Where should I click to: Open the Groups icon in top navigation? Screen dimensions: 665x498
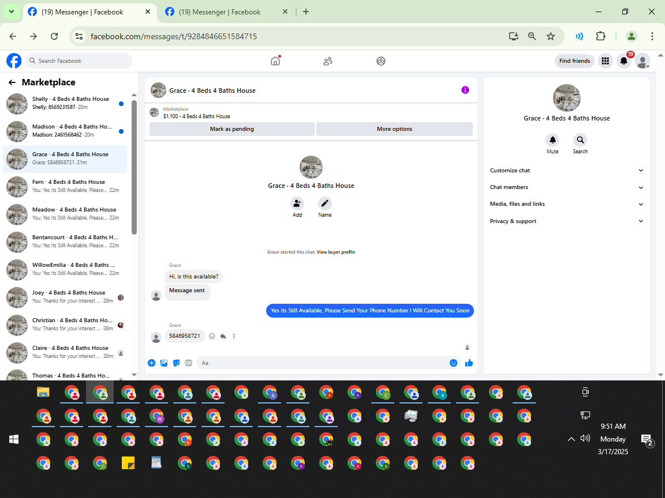click(381, 61)
